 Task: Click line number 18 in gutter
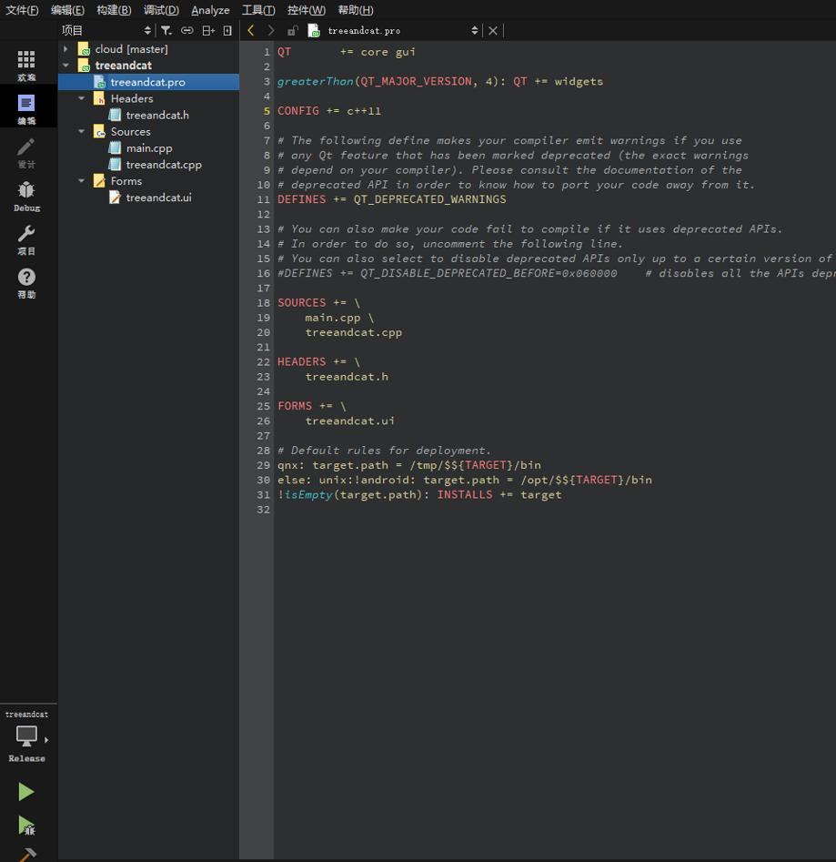point(264,303)
